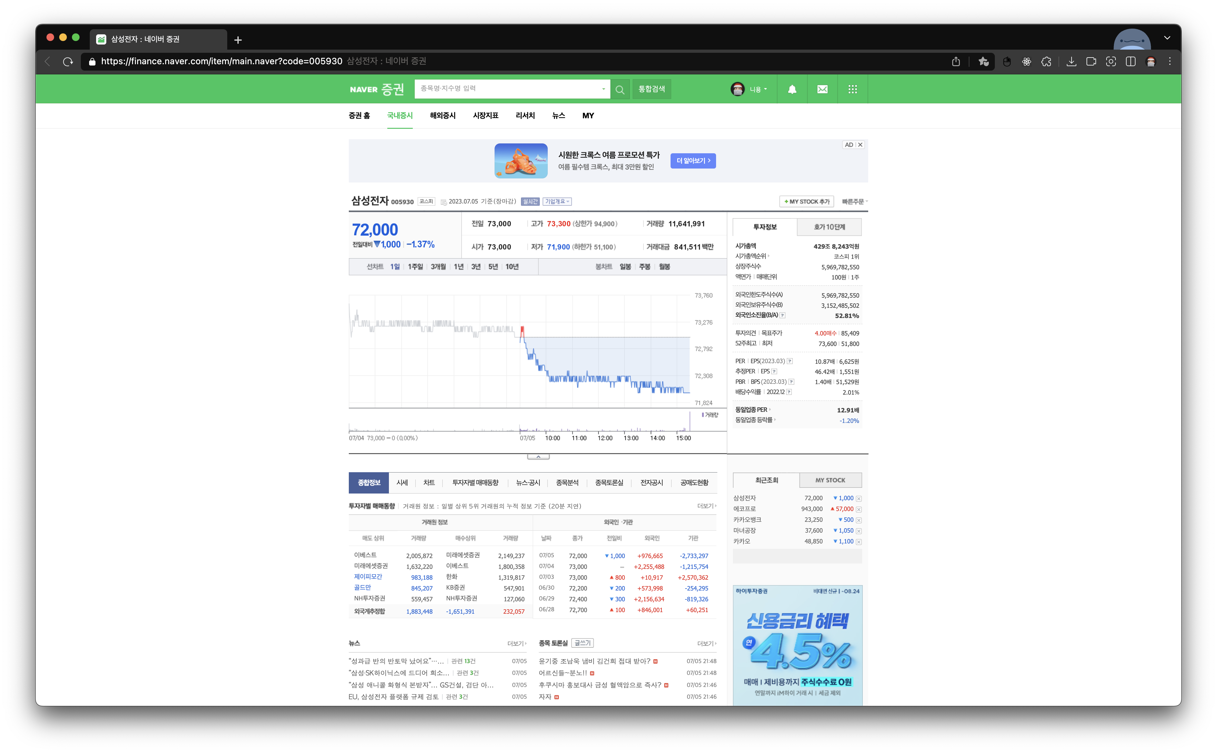Click the green search magnifier button

619,89
